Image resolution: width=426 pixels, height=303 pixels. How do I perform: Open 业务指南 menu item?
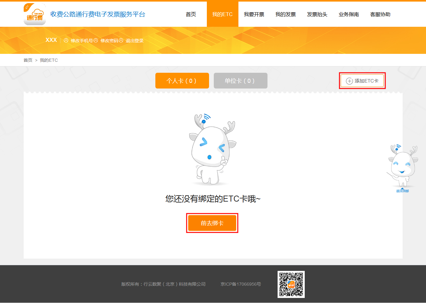(349, 14)
